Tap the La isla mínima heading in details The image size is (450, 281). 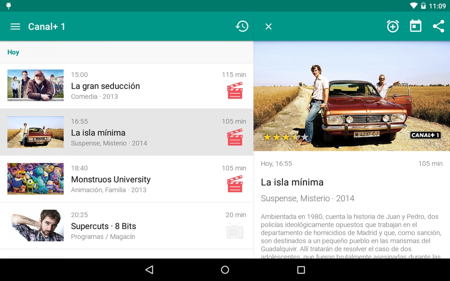[x=292, y=182]
